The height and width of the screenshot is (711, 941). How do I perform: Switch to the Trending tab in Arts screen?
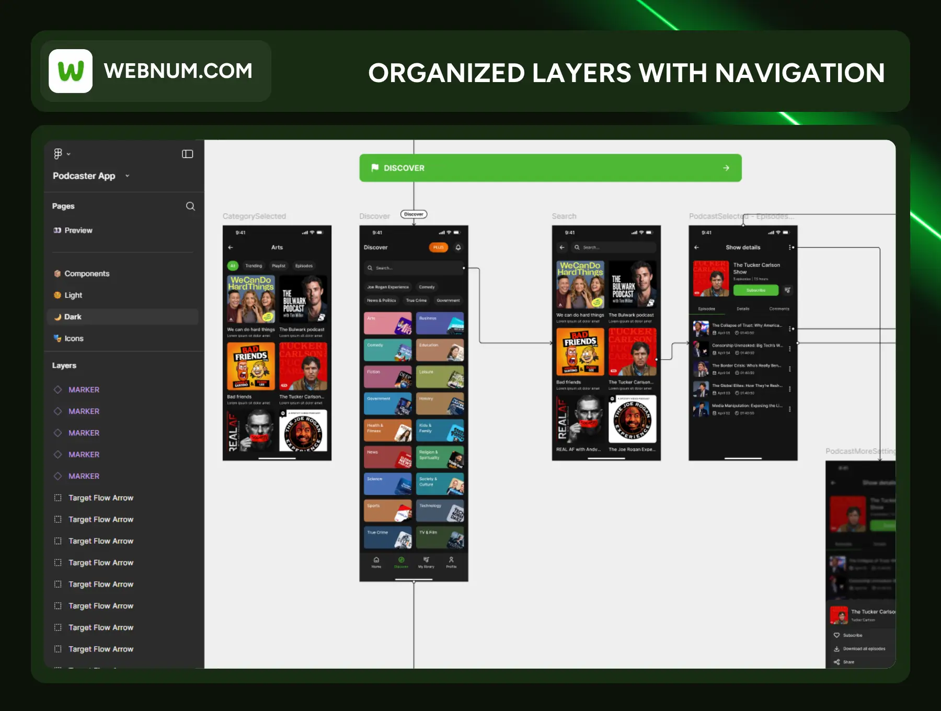(254, 266)
